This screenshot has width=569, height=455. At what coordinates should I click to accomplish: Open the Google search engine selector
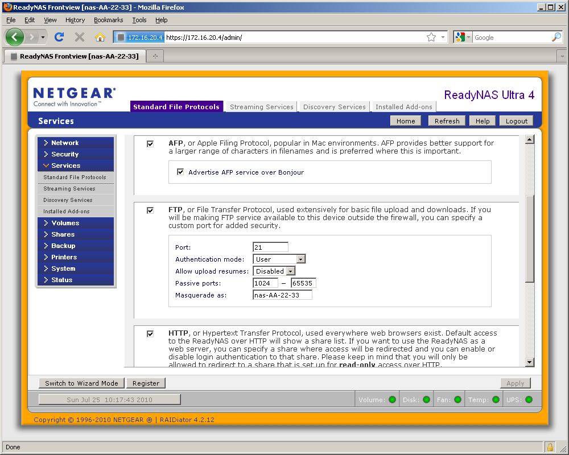click(463, 37)
